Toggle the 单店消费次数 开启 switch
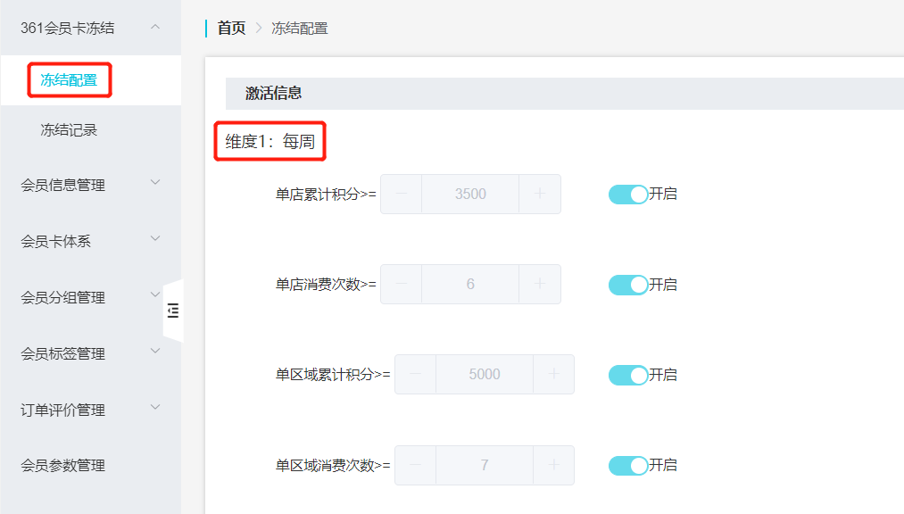 [628, 285]
